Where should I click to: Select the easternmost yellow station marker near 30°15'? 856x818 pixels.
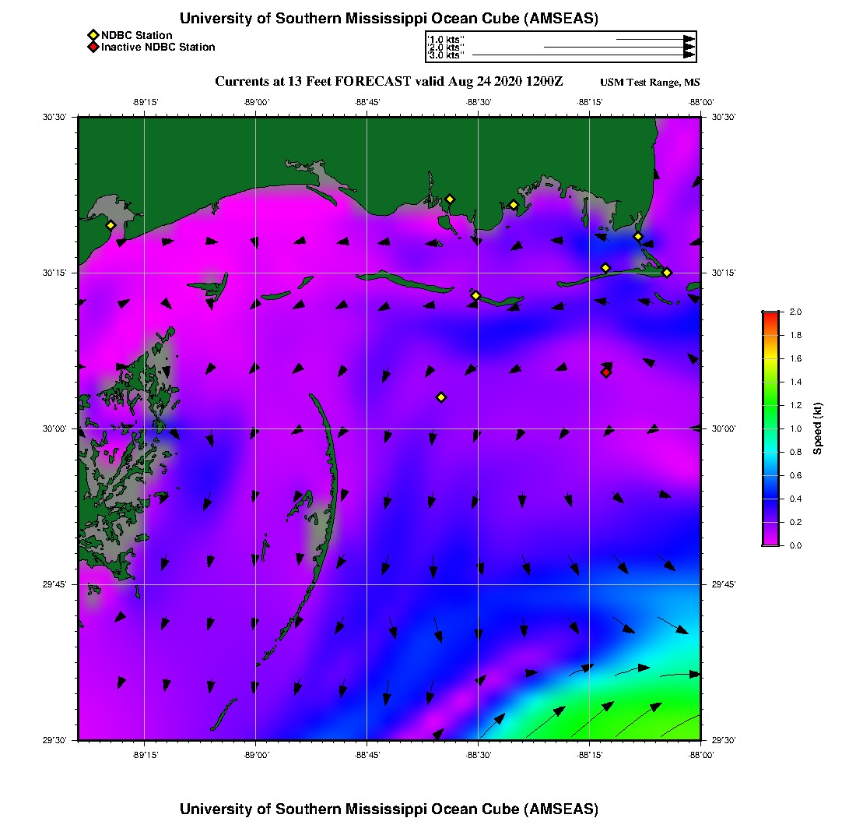[667, 273]
